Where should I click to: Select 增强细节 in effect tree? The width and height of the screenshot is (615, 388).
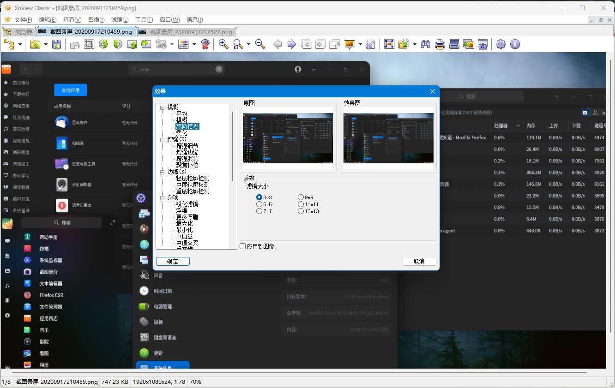[187, 146]
